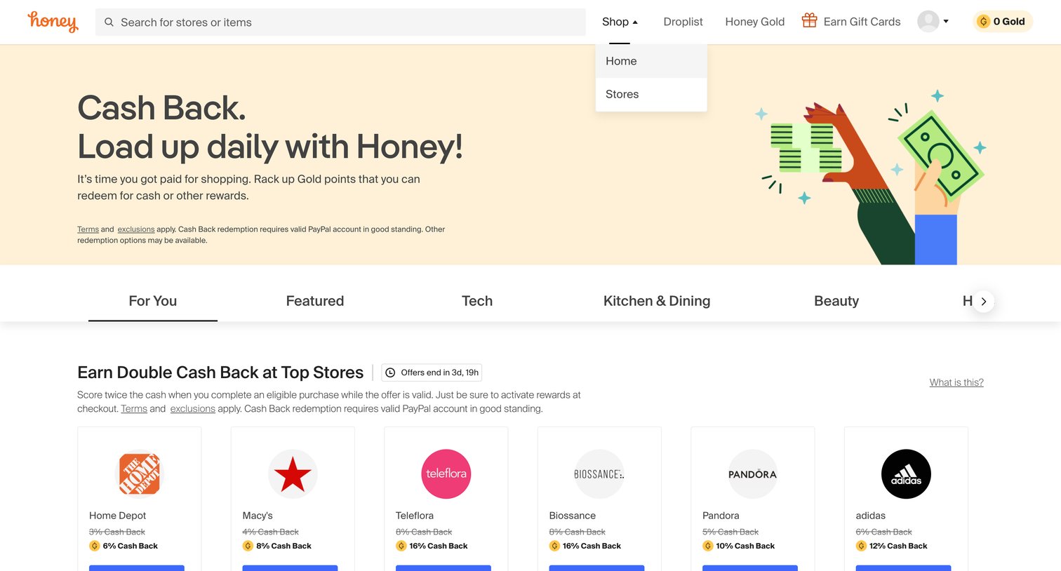The image size is (1061, 571).
Task: Click the Earn Double Cash Back heading
Action: tap(220, 372)
